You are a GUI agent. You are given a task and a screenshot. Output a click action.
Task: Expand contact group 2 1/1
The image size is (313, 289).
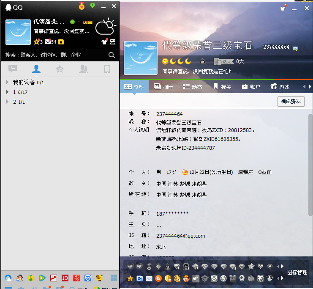point(7,102)
